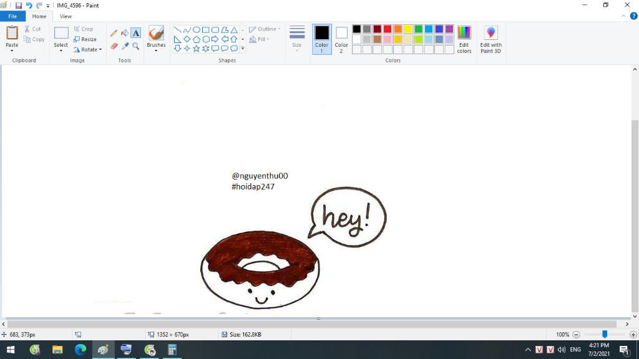Open the shape Outline dropdown

265,29
